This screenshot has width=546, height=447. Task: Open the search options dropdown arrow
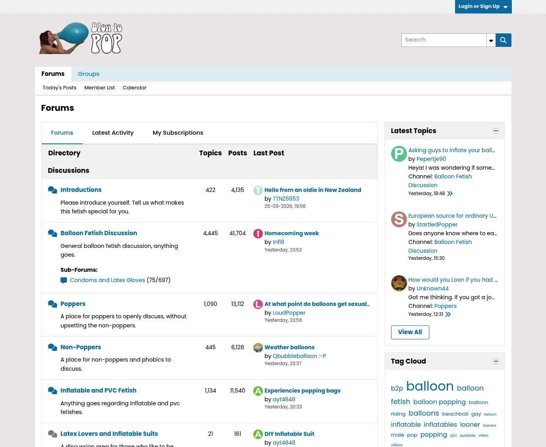tap(491, 40)
